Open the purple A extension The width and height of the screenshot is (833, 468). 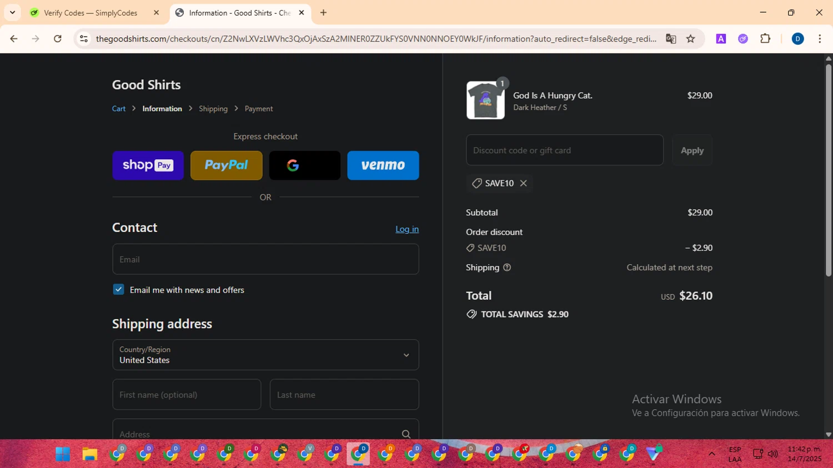point(721,39)
